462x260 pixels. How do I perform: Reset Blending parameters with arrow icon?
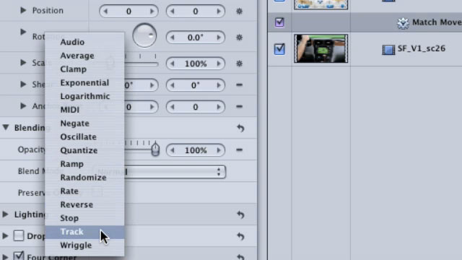tap(240, 128)
